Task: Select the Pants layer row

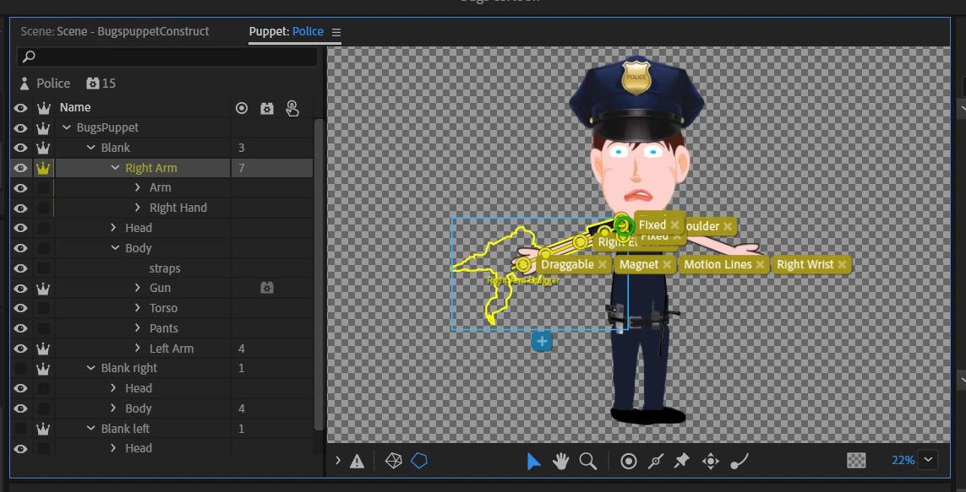Action: (x=163, y=328)
